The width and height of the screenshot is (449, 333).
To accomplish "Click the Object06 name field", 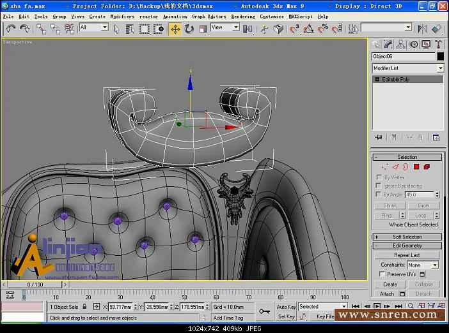I will click(403, 57).
